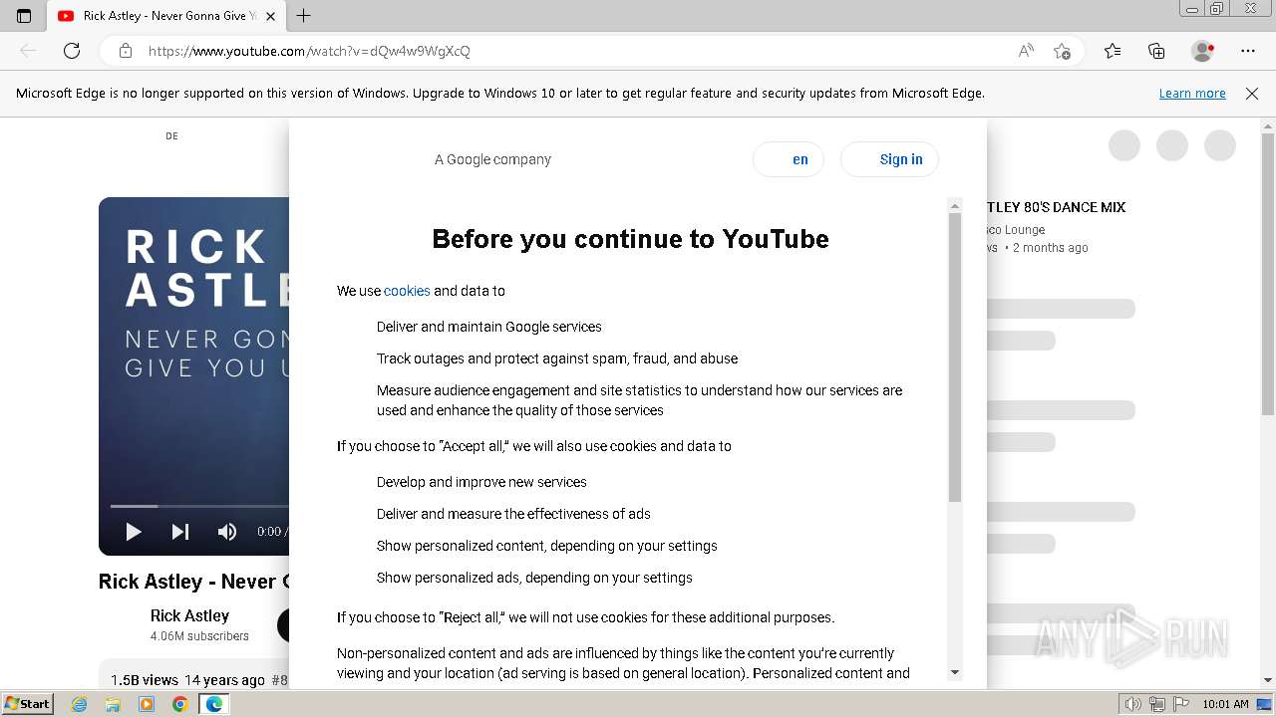The width and height of the screenshot is (1276, 717).
Task: Click the Show personalized ads line
Action: tap(534, 578)
